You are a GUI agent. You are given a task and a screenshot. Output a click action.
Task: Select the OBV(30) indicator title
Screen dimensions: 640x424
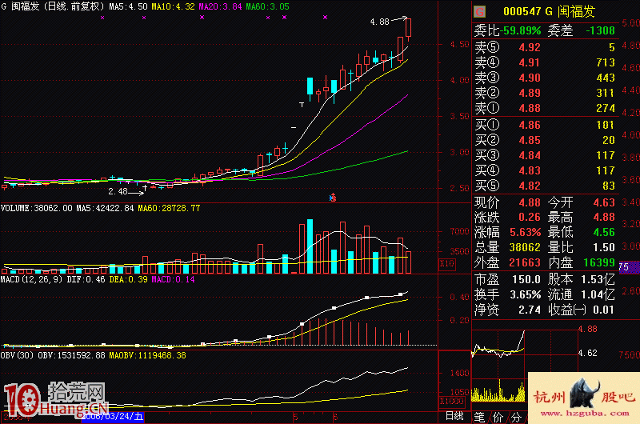[x=17, y=355]
